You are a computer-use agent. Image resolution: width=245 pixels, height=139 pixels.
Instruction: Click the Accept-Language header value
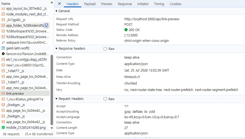[x=151, y=117]
